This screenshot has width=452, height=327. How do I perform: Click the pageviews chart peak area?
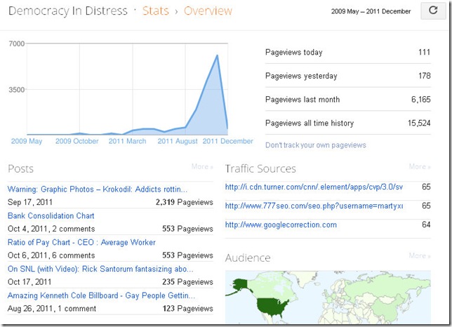[x=217, y=56]
